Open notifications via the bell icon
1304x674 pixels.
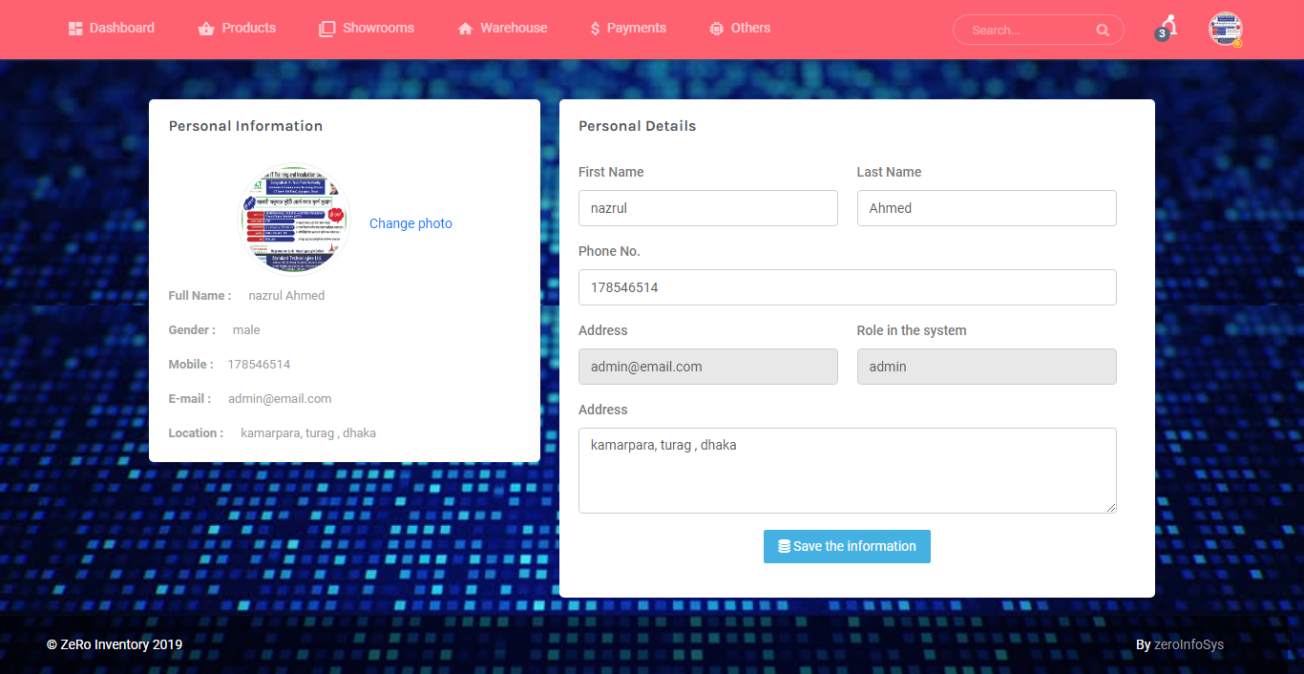point(1166,24)
